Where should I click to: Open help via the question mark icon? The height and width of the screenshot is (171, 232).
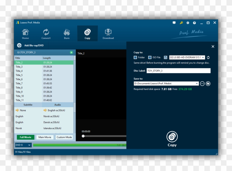194,23
